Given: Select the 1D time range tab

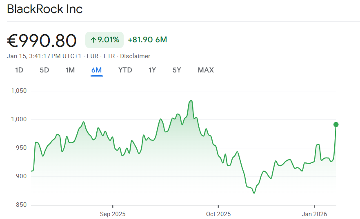Looking at the screenshot, I should pos(19,70).
